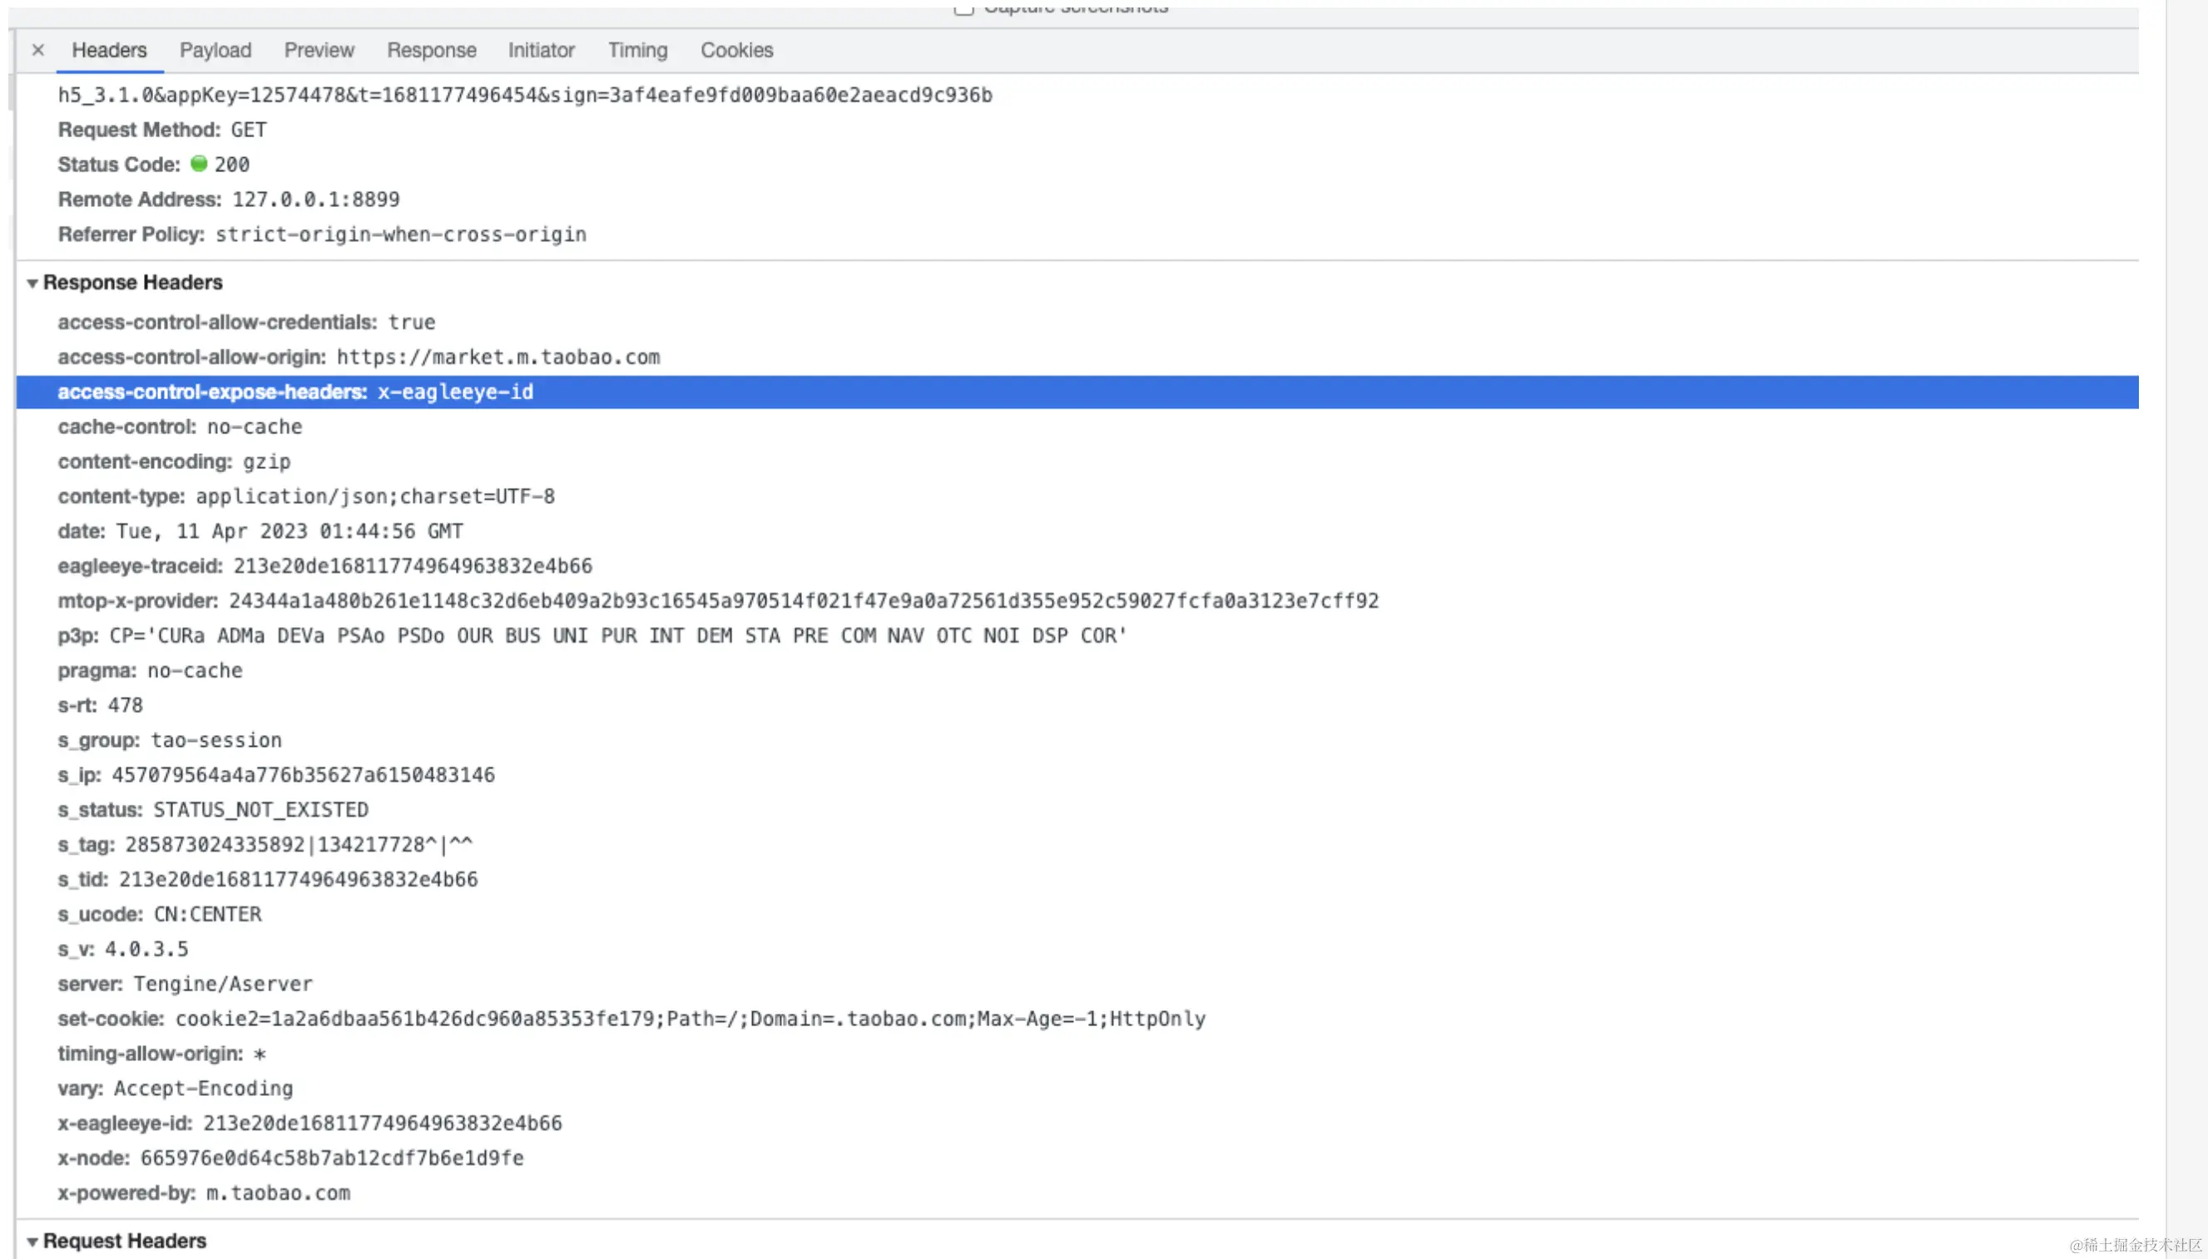Viewport: 2208px width, 1259px height.
Task: Click the green status code indicator
Action: click(199, 164)
